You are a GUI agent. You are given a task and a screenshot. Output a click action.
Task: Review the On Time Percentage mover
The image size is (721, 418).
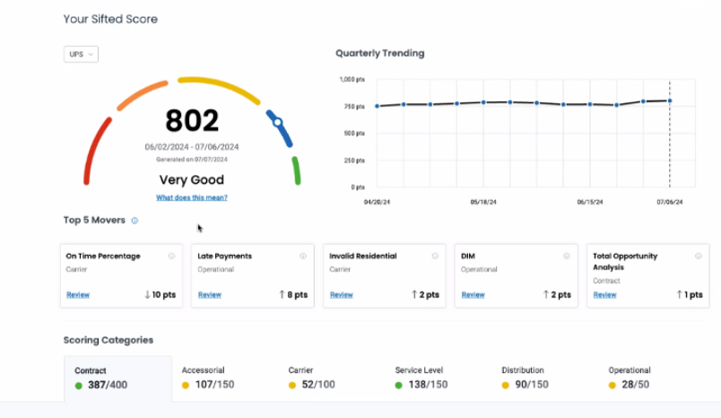point(77,294)
